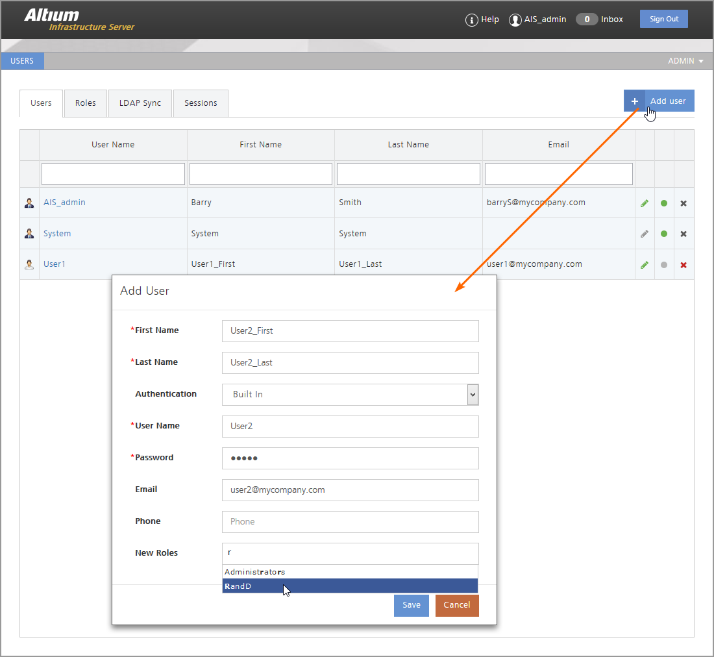Click the user avatar icon beside System
The image size is (714, 657).
point(29,234)
